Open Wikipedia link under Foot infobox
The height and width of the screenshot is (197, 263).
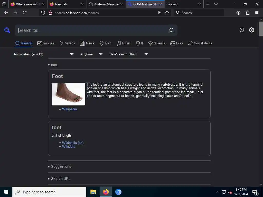coord(69,109)
